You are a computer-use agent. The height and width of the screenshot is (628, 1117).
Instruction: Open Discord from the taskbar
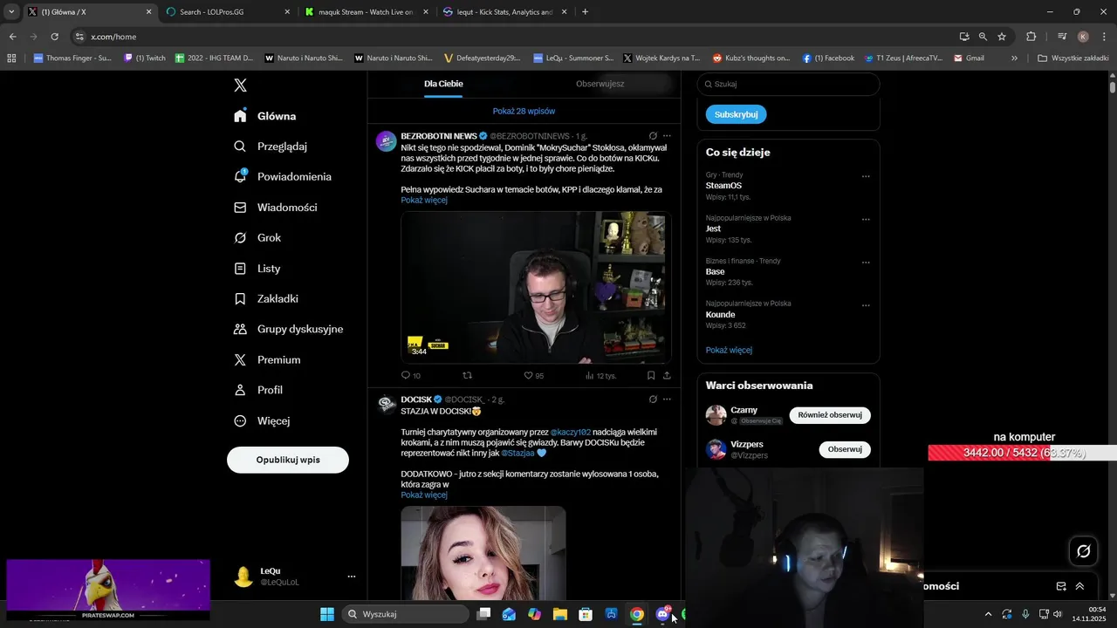coord(663,614)
